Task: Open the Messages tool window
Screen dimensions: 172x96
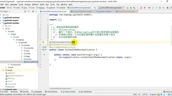Action: tap(37, 92)
